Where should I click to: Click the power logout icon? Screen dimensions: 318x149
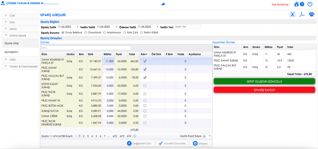click(310, 4)
